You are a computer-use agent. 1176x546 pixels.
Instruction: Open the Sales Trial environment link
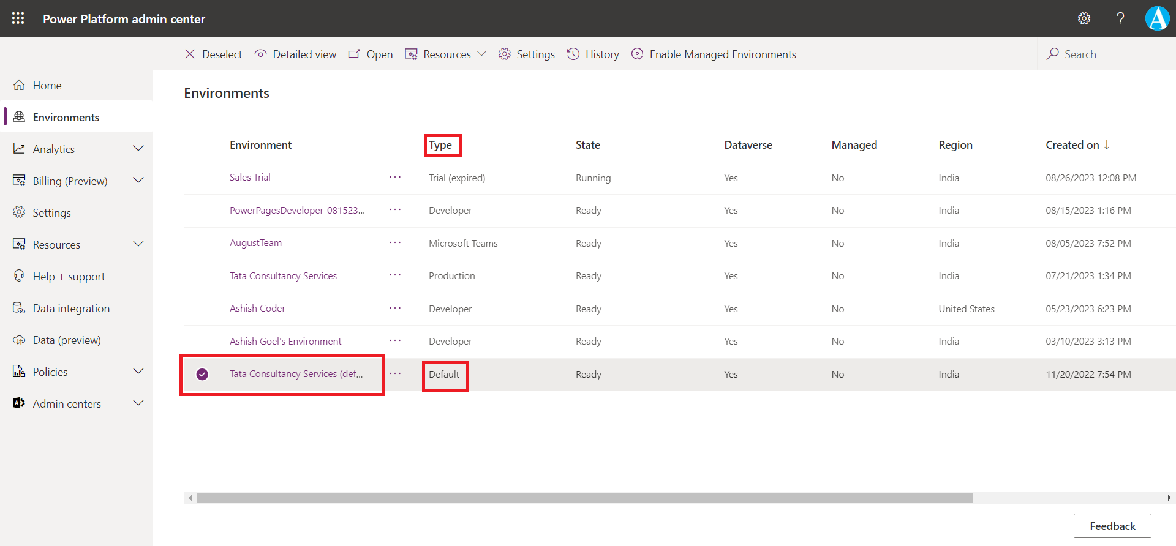click(250, 178)
